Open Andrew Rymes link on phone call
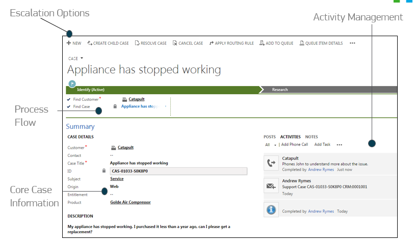 (x=321, y=170)
